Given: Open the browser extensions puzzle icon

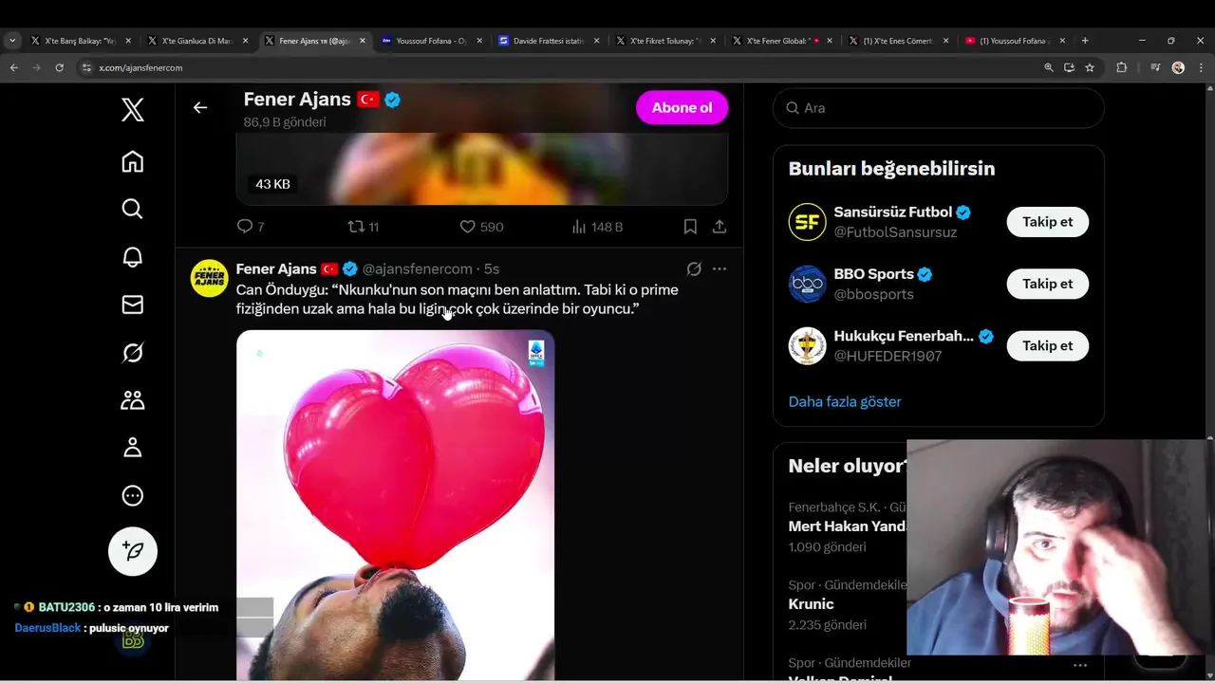Looking at the screenshot, I should [x=1121, y=67].
